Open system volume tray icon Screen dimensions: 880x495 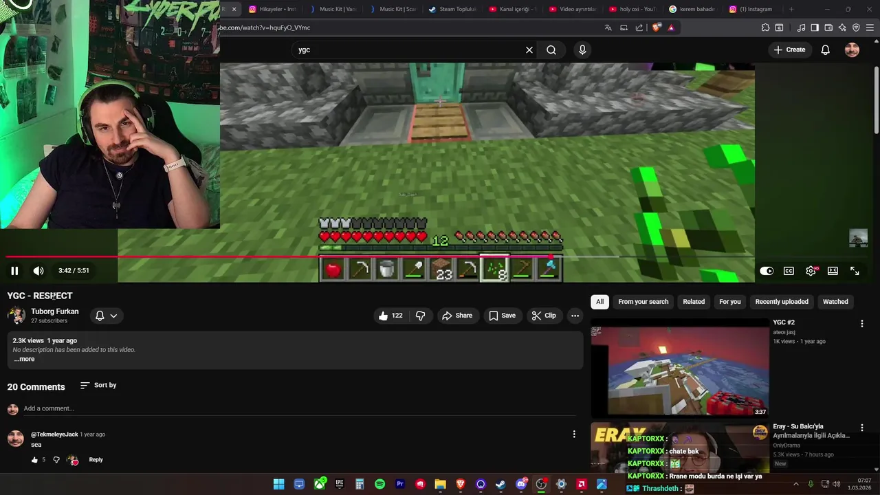coord(836,484)
